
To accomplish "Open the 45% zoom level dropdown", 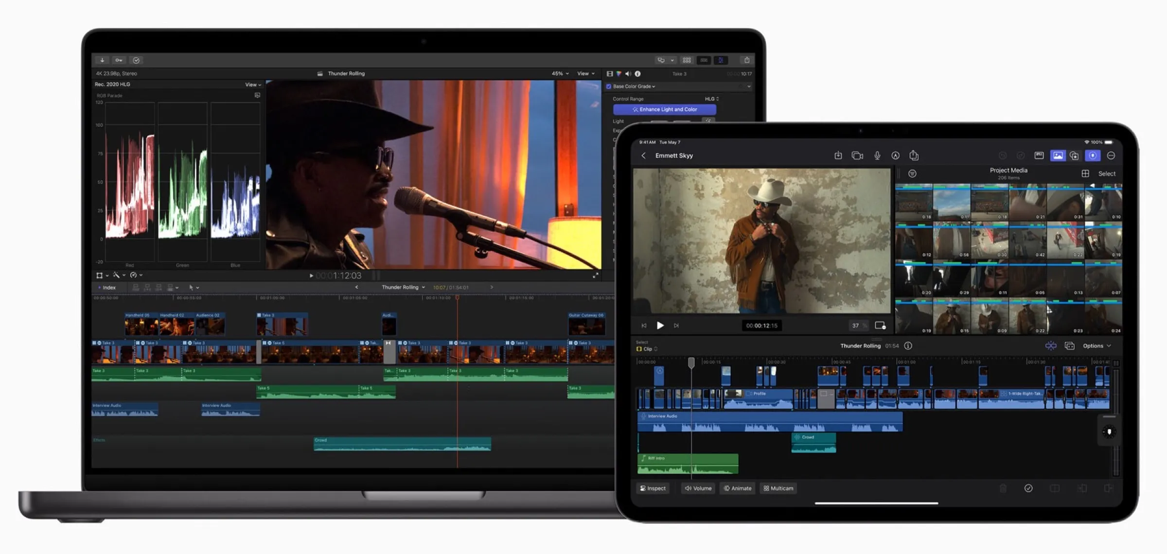I will (558, 73).
